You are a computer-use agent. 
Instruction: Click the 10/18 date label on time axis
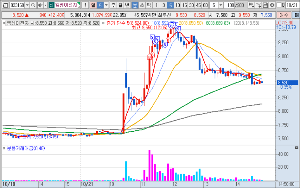9,184
